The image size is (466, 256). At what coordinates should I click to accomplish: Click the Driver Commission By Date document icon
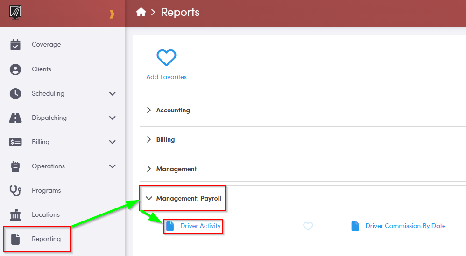(356, 226)
